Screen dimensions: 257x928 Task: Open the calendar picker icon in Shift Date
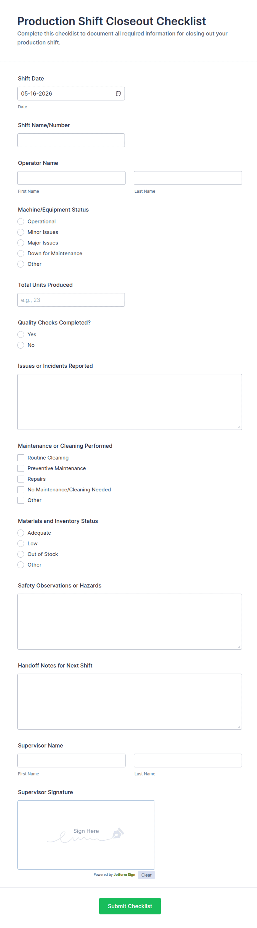[118, 94]
